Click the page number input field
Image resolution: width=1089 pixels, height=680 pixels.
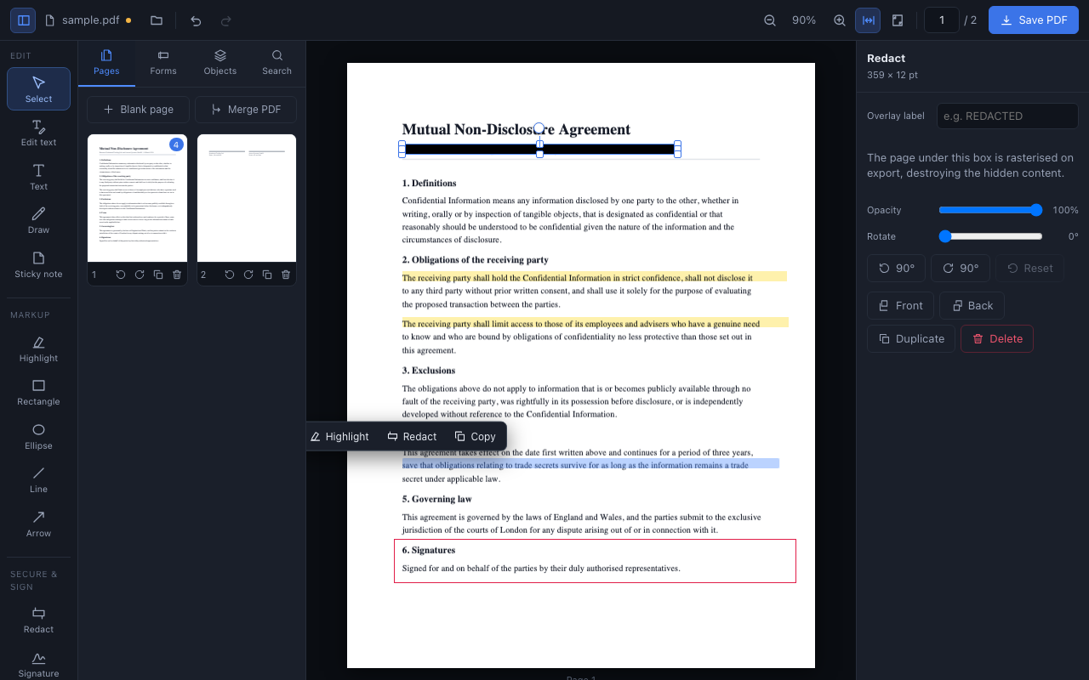point(941,20)
